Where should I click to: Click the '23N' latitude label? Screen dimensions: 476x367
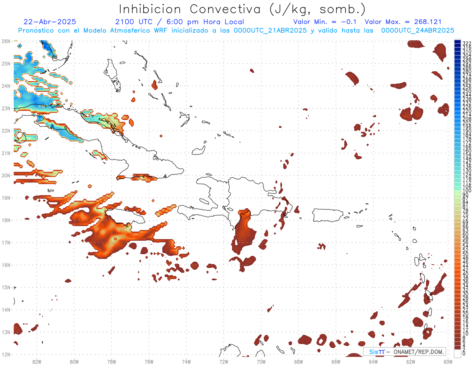[x=6, y=108]
